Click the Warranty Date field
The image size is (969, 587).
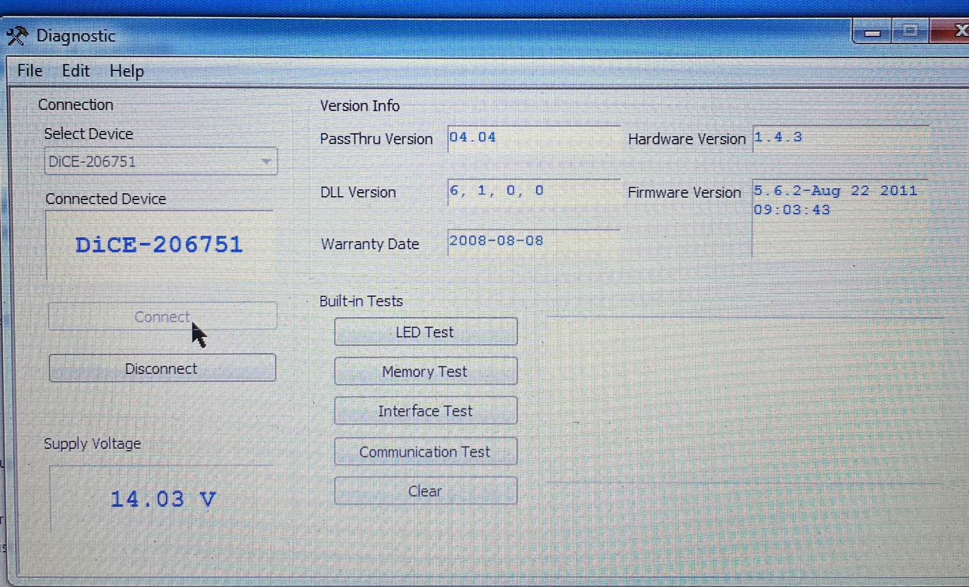pos(533,241)
